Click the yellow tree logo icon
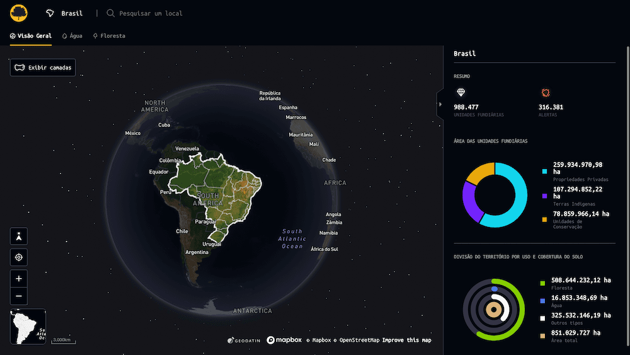 click(x=20, y=13)
